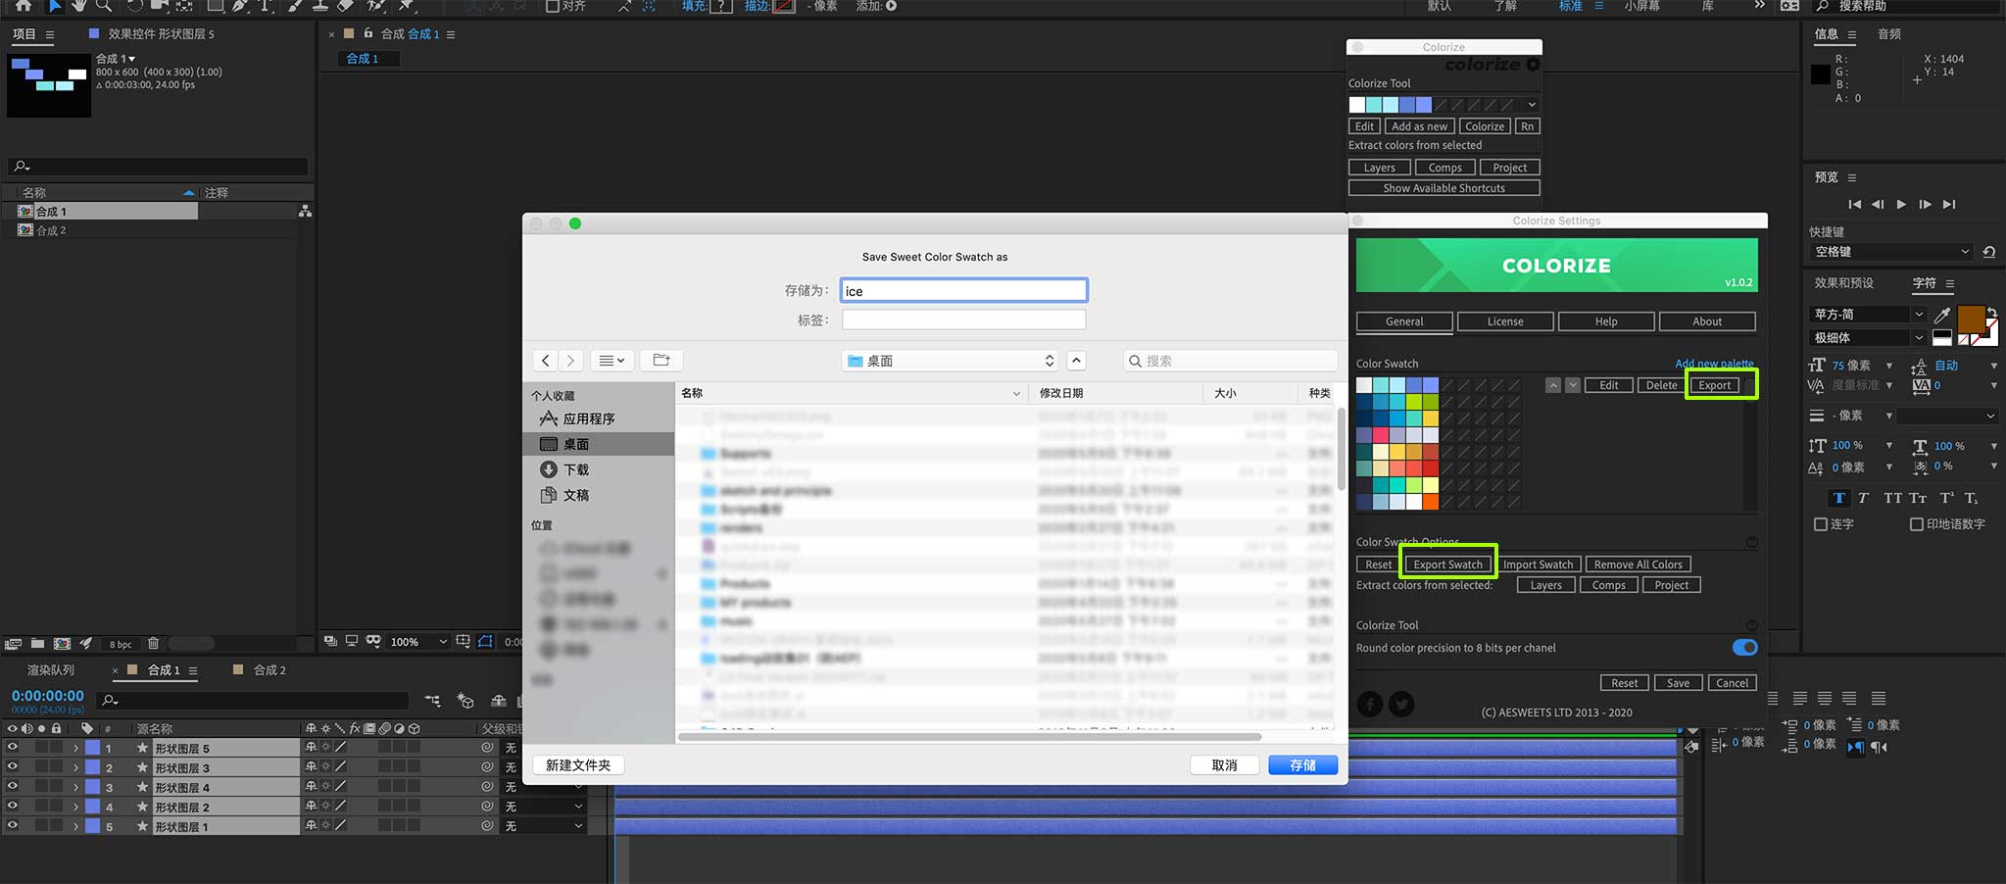This screenshot has height=884, width=2006.
Task: Click 填充 fill color box in toolbar
Action: [x=721, y=6]
